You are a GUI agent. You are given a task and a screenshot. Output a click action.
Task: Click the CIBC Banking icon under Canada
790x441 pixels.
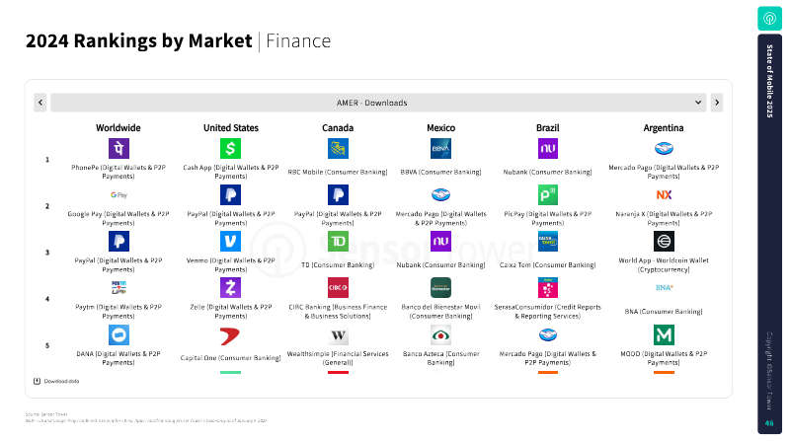click(338, 287)
